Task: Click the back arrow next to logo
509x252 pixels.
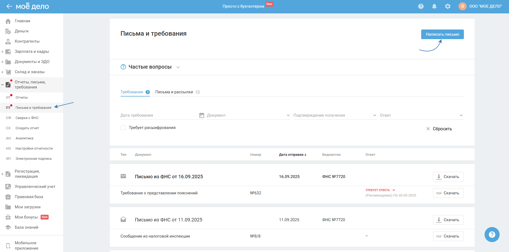Action: point(9,6)
